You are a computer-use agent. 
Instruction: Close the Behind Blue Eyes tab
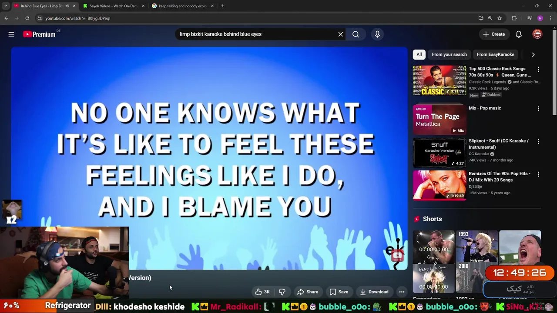pyautogui.click(x=74, y=6)
